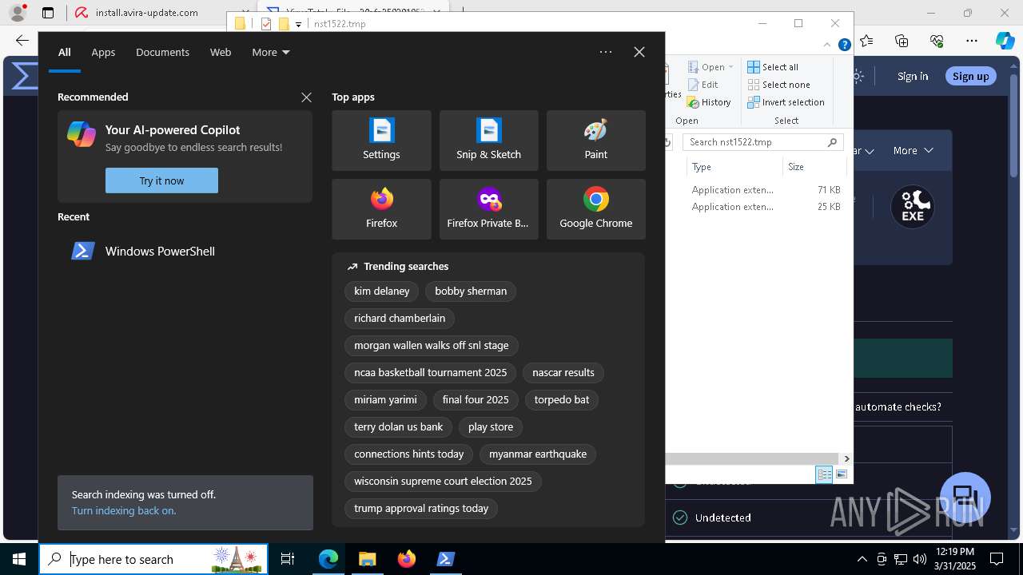Open search panel options ellipsis
1023x575 pixels.
tap(606, 52)
